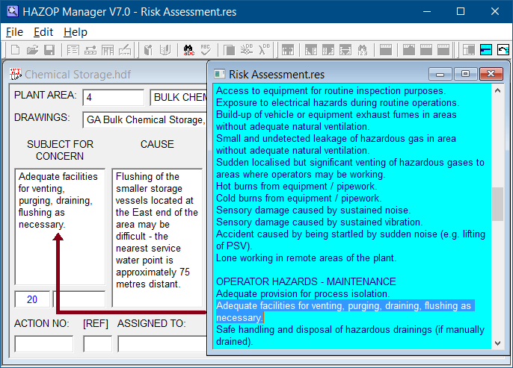513x368 pixels.
Task: Click 'Lone working in remote areas of the plant.'
Action: coord(307,258)
